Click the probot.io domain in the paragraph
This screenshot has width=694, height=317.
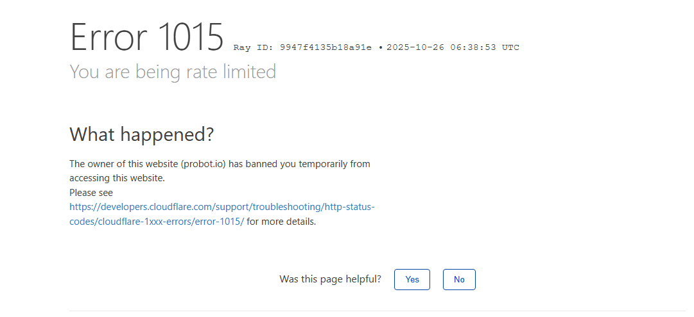coord(203,164)
